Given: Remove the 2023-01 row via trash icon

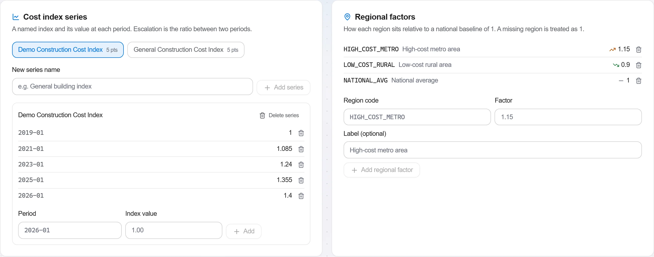Looking at the screenshot, I should point(301,165).
